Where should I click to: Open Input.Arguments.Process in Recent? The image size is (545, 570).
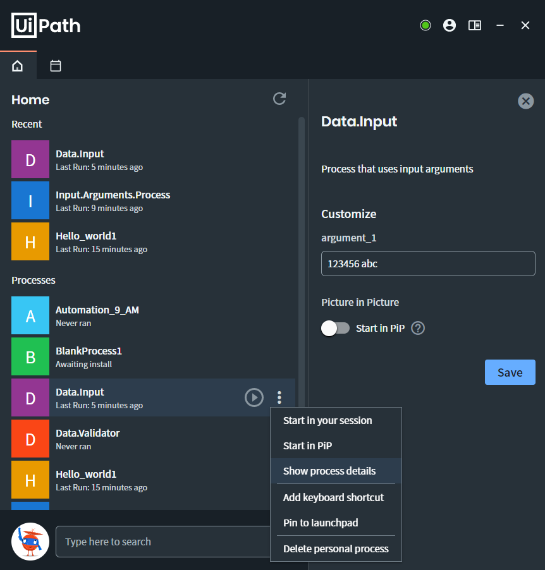[153, 200]
